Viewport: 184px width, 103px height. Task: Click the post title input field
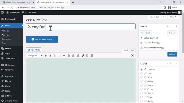tap(81, 27)
